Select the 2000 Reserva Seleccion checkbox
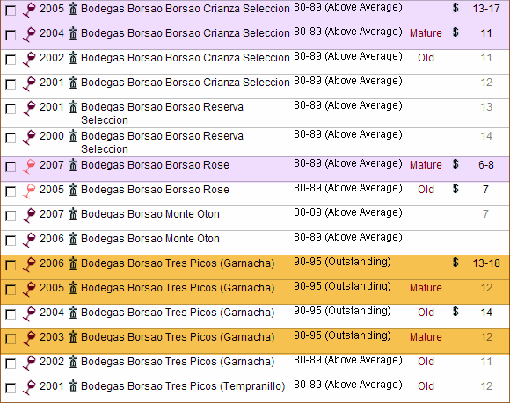 point(11,138)
